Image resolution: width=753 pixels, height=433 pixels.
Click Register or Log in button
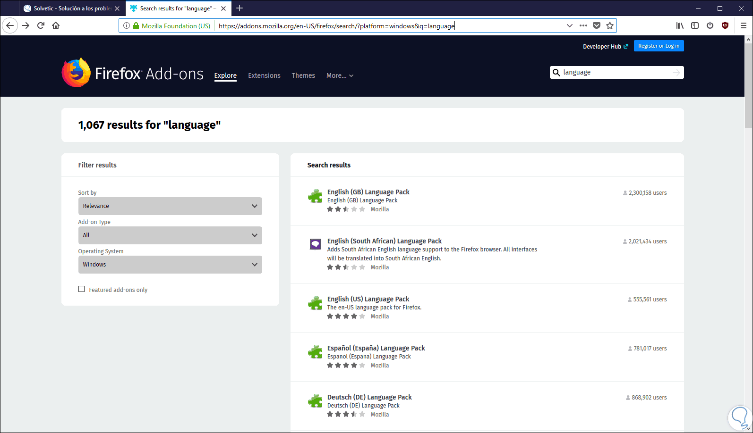[x=659, y=46]
